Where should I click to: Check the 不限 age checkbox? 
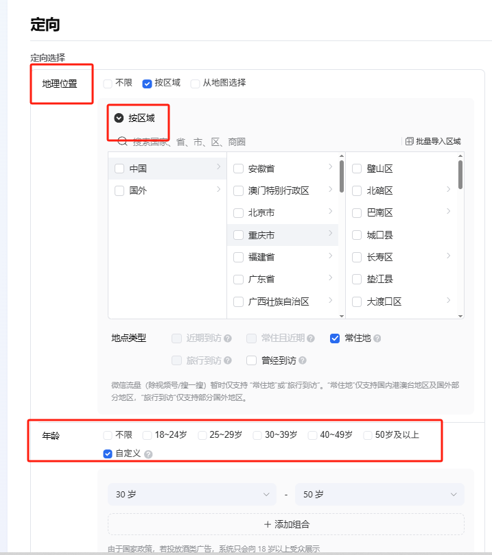(x=108, y=435)
